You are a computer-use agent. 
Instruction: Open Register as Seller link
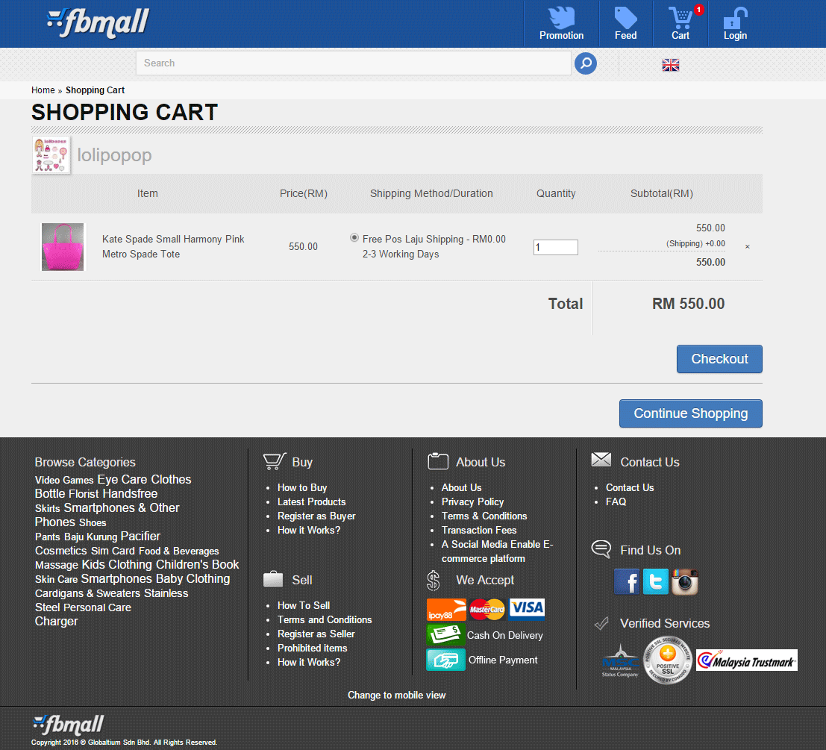pyautogui.click(x=316, y=634)
